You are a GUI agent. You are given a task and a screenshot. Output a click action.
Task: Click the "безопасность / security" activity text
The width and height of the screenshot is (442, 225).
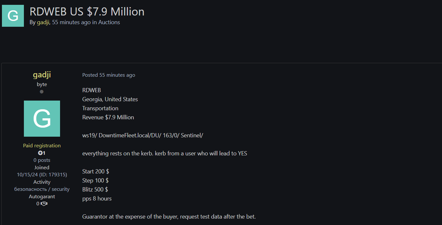tap(42, 189)
